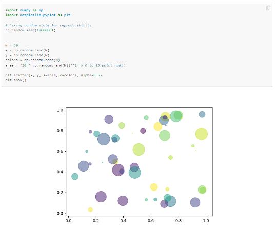Select the 'N = 50' code line
The height and width of the screenshot is (232, 277).
point(12,45)
